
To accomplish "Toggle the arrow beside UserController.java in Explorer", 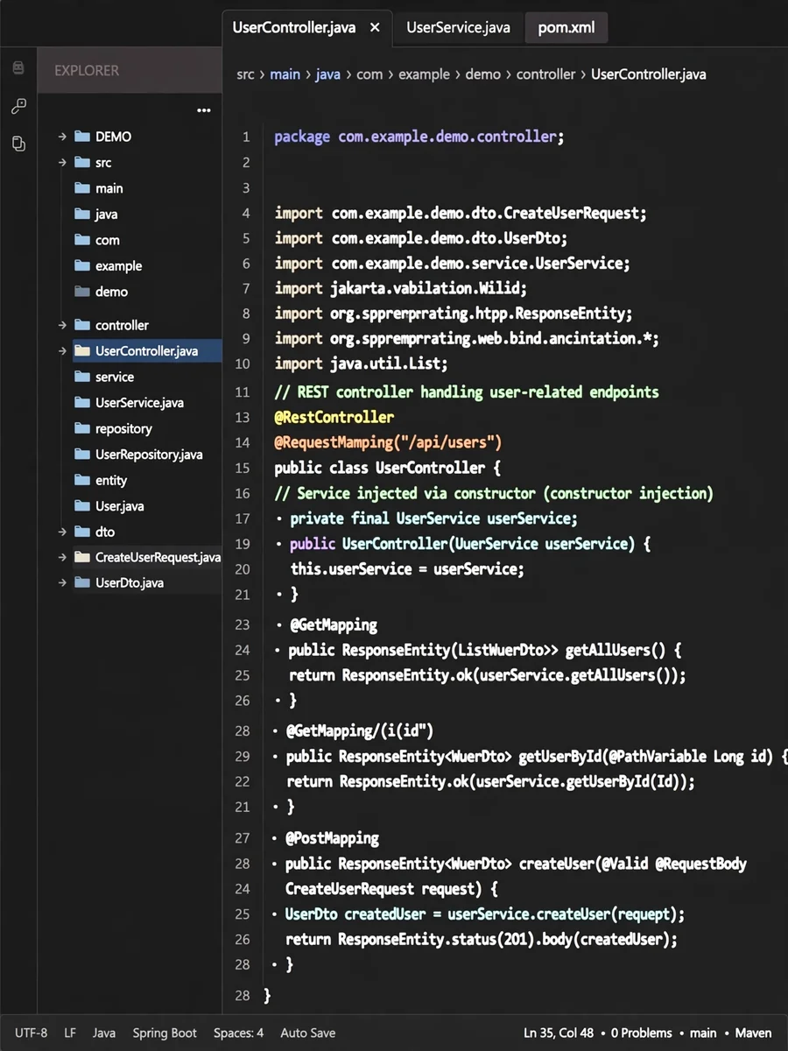I will tap(62, 351).
